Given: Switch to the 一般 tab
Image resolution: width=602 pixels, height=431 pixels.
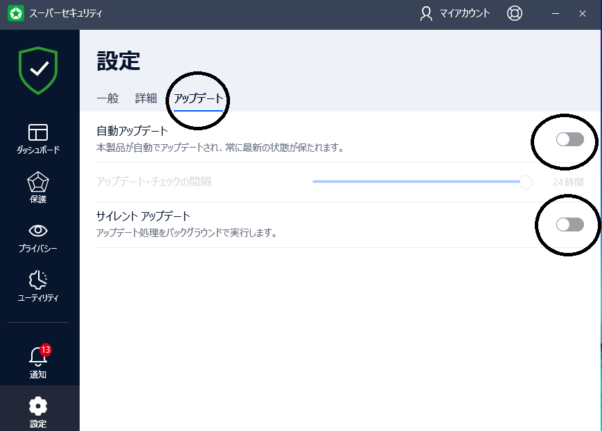Looking at the screenshot, I should pos(107,98).
